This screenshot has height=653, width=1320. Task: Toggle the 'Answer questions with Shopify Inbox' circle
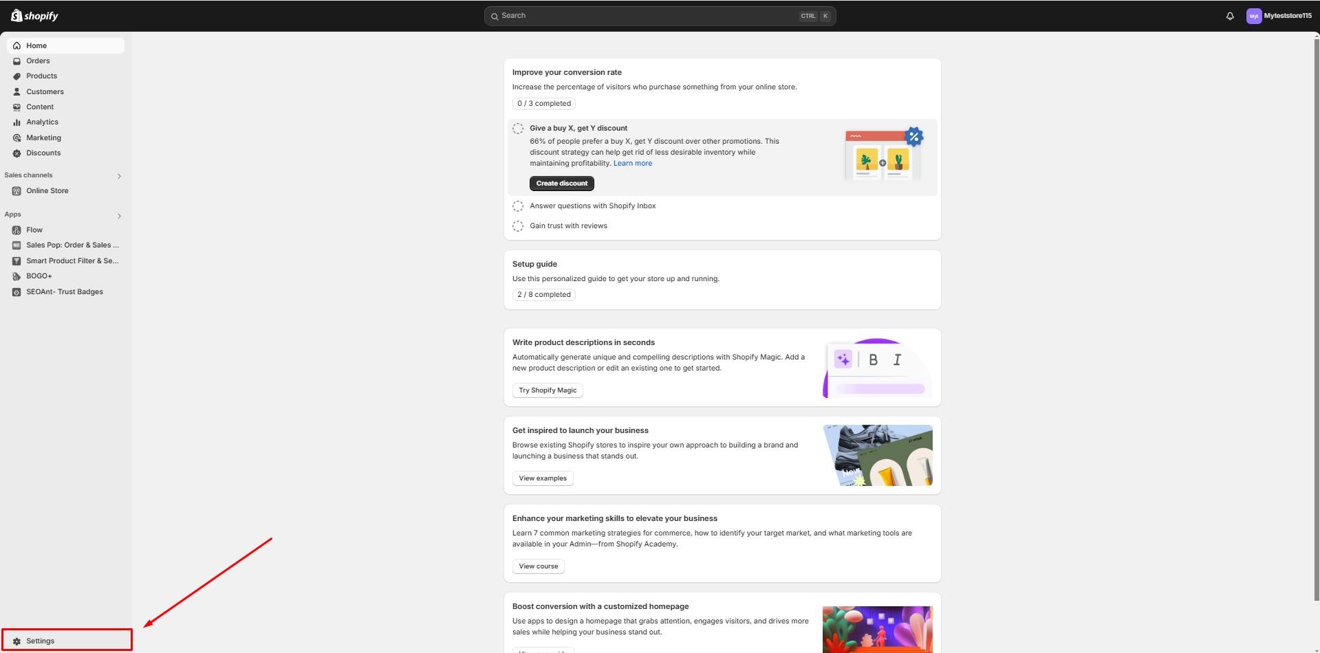click(x=518, y=206)
